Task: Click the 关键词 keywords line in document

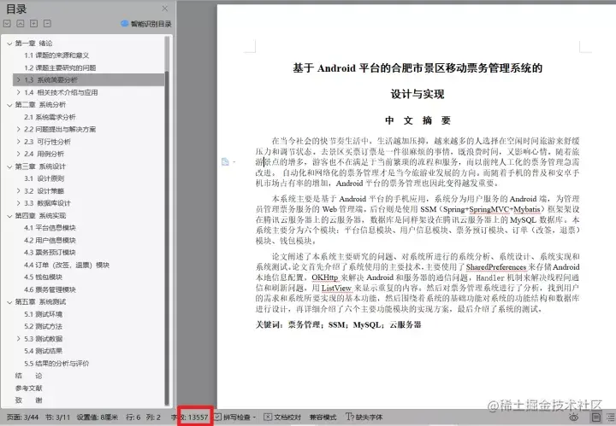Action: 338,324
